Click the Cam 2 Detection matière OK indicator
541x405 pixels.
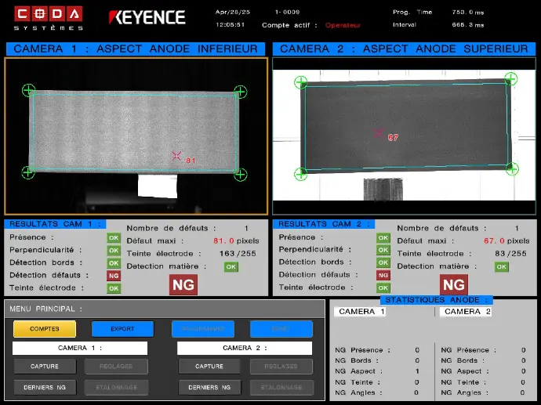pyautogui.click(x=502, y=267)
